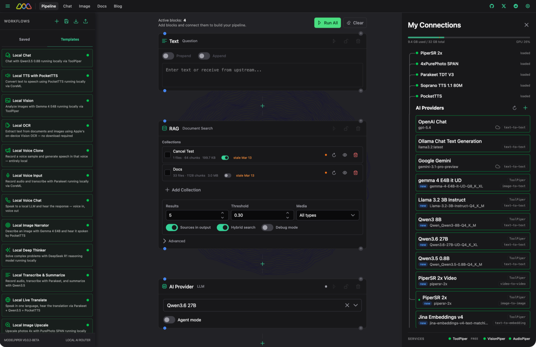Click the Clear button
This screenshot has width=536, height=347.
(x=355, y=23)
